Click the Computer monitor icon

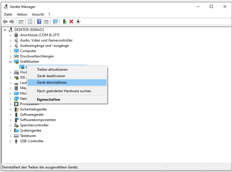(16, 51)
